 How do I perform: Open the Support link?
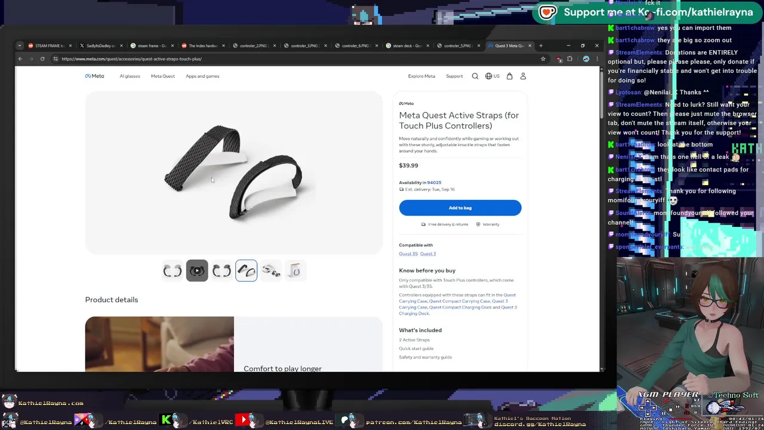coord(454,76)
